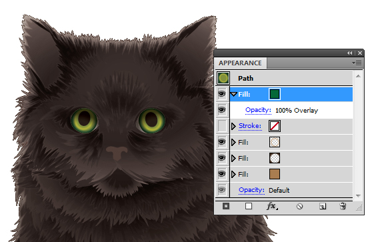The width and height of the screenshot is (372, 242).
Task: Click the cat's pink nose
Action: click(117, 153)
